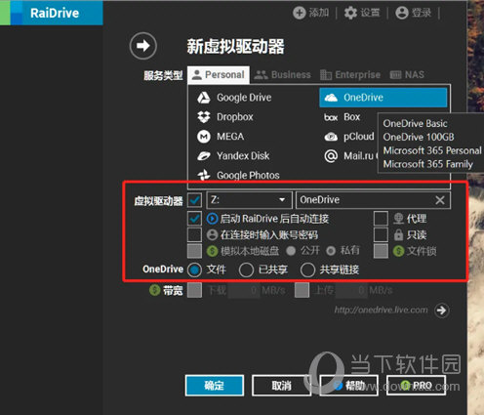The height and width of the screenshot is (415, 484).
Task: Select the 公开 radio option
Action: click(x=291, y=251)
